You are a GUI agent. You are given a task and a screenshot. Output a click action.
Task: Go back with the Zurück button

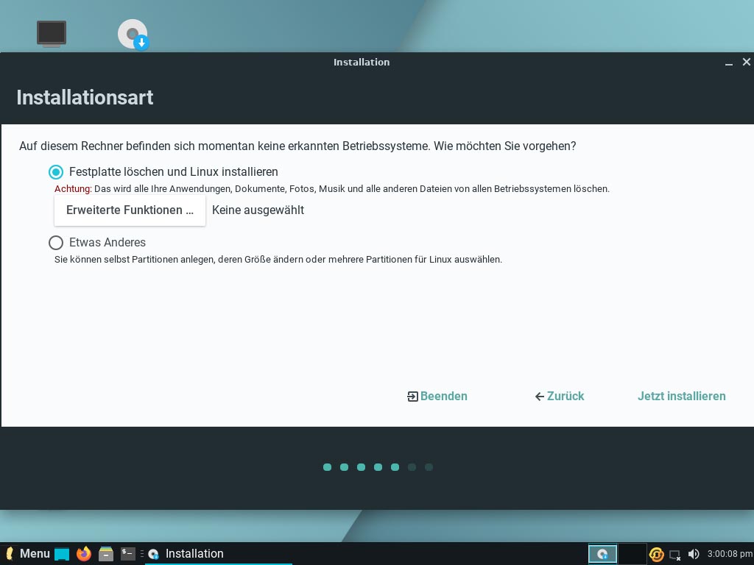point(560,397)
